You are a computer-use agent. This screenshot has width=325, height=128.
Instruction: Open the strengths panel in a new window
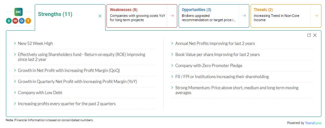pyautogui.click(x=309, y=35)
